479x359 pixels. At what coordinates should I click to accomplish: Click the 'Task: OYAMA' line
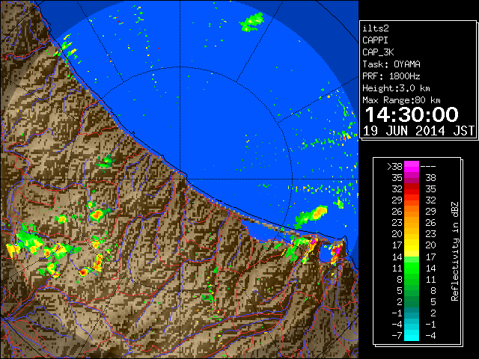point(391,64)
